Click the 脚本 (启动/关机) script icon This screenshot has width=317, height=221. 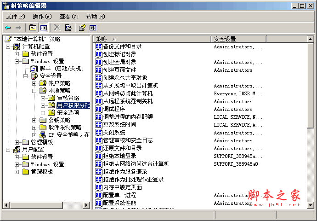coord(34,68)
